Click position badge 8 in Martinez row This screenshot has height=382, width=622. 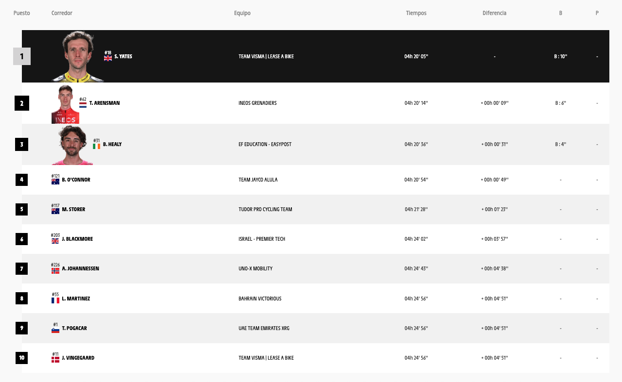coord(21,299)
